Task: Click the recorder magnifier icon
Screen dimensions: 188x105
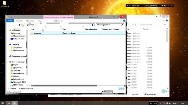Action: click(x=130, y=6)
